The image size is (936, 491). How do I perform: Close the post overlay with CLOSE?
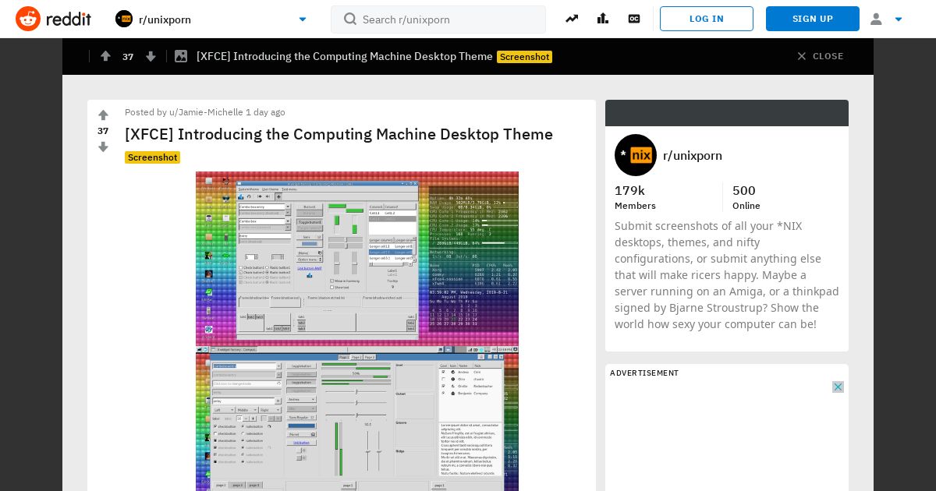pyautogui.click(x=820, y=56)
